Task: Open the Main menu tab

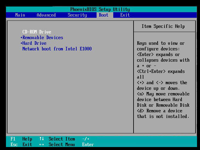Action: pyautogui.click(x=20, y=15)
